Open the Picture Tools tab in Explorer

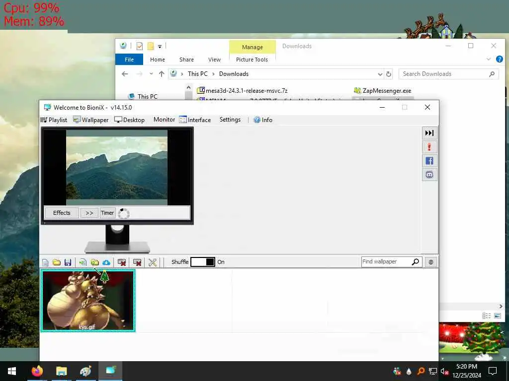tap(252, 60)
